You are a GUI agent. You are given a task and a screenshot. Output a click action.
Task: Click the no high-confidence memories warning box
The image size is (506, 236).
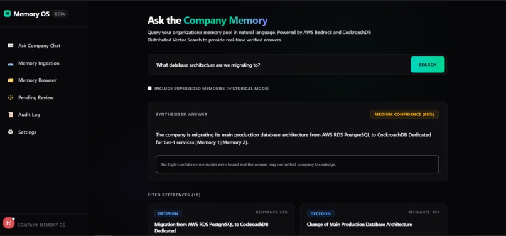(297, 164)
